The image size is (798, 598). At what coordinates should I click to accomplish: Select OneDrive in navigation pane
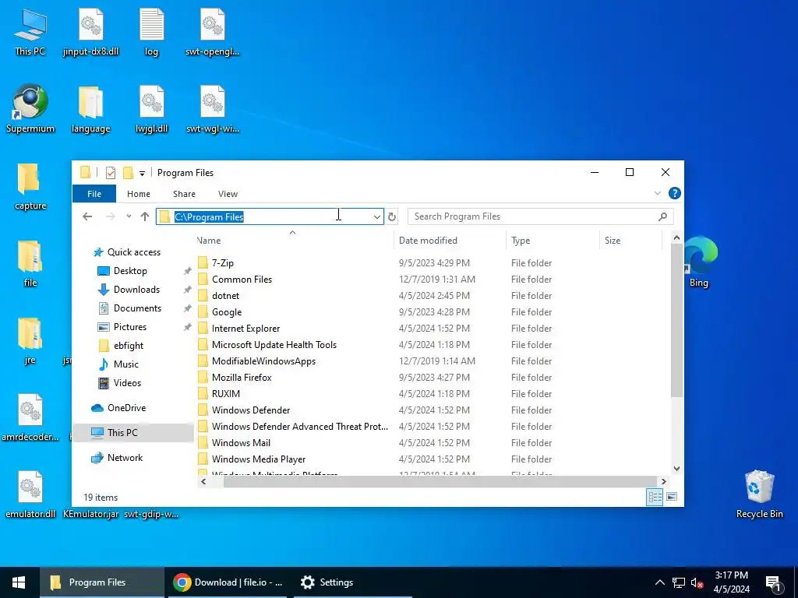click(x=126, y=408)
